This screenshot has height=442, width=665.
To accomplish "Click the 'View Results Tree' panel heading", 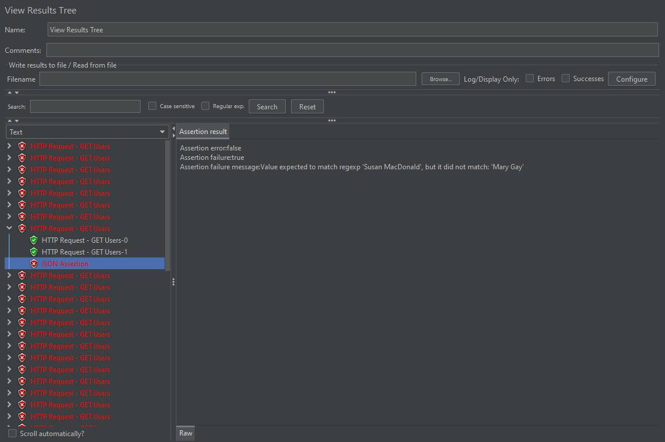I will 41,10.
